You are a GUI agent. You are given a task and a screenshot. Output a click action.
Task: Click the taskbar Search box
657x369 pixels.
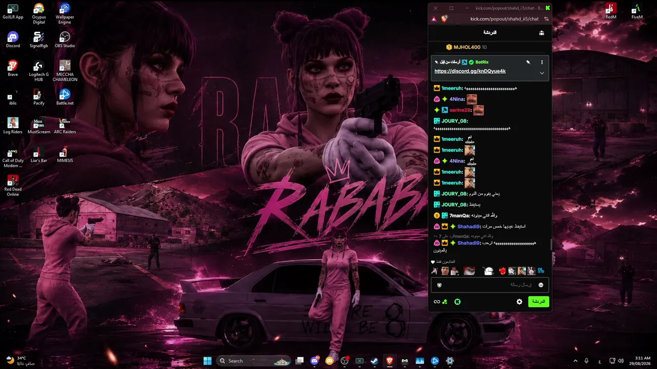coord(253,361)
